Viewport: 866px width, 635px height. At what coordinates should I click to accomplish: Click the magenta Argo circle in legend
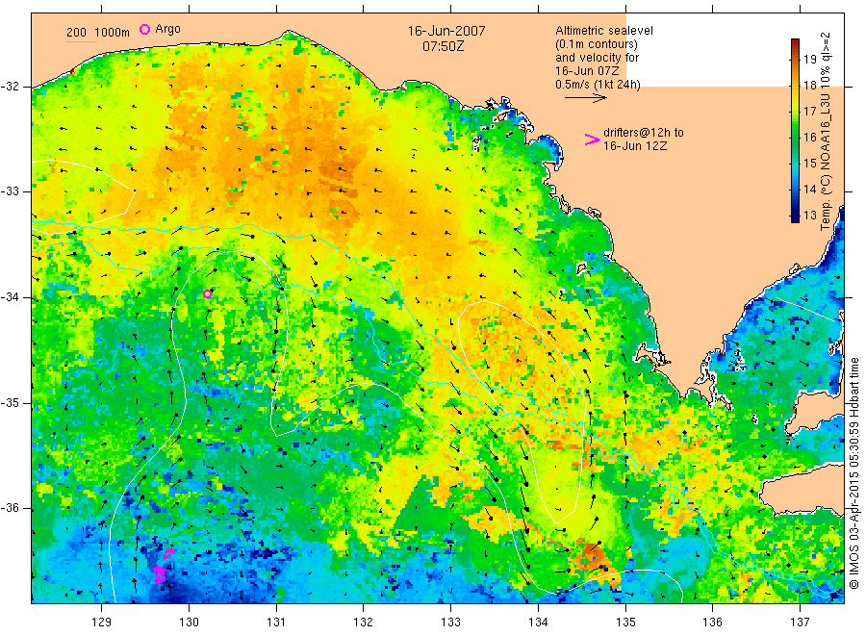(x=144, y=29)
